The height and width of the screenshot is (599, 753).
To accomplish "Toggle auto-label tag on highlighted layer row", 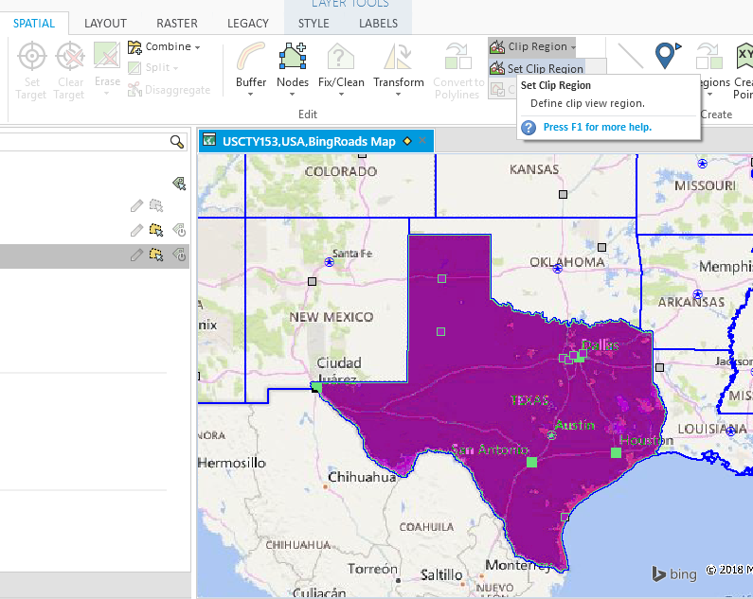I will [179, 255].
